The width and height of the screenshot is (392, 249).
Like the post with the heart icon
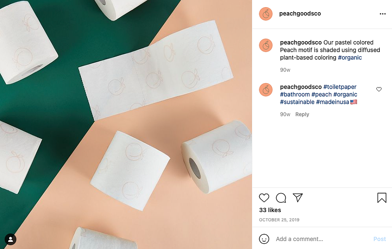pos(264,198)
